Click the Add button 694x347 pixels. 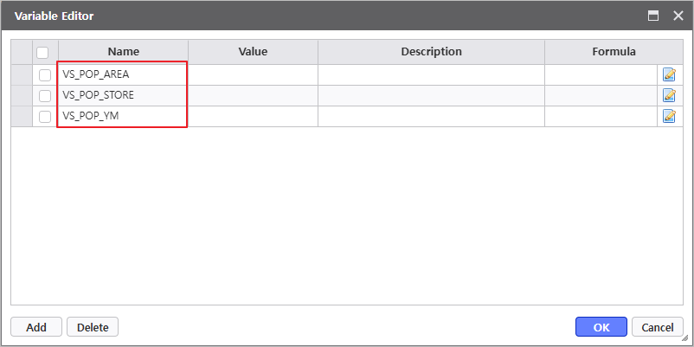coord(36,327)
